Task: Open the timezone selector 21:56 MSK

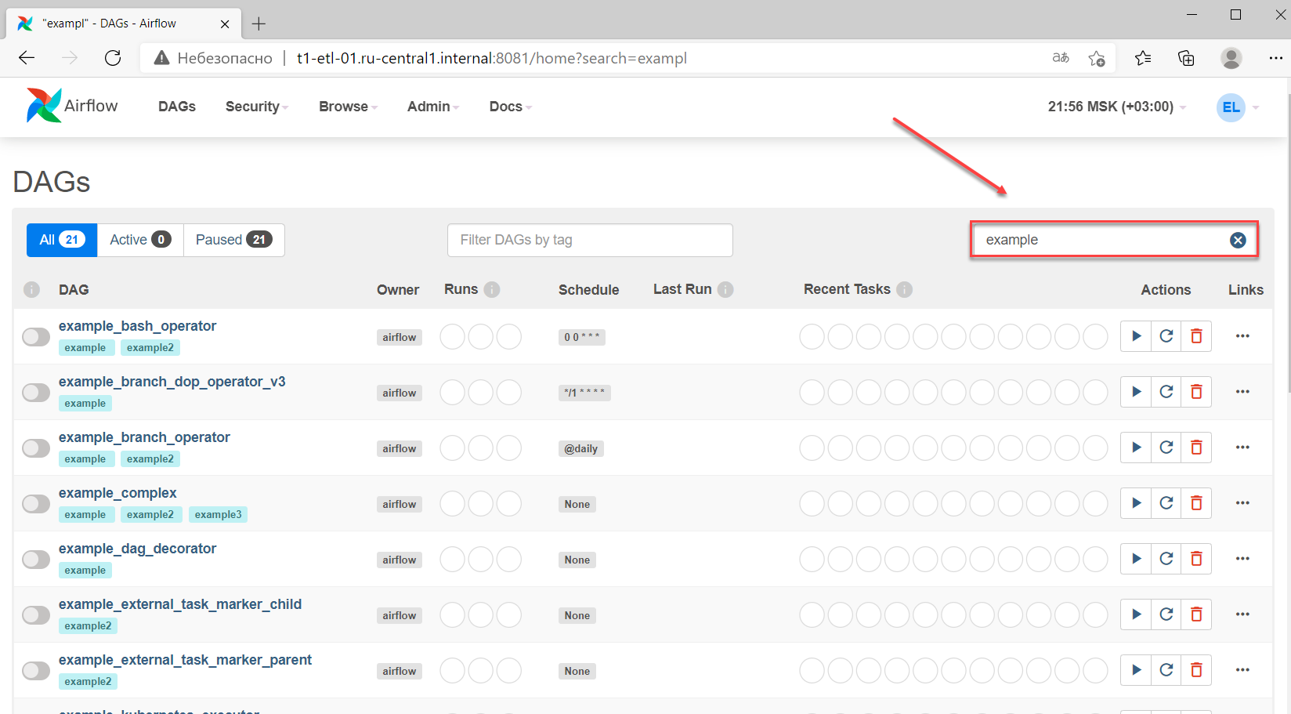Action: pyautogui.click(x=1116, y=107)
